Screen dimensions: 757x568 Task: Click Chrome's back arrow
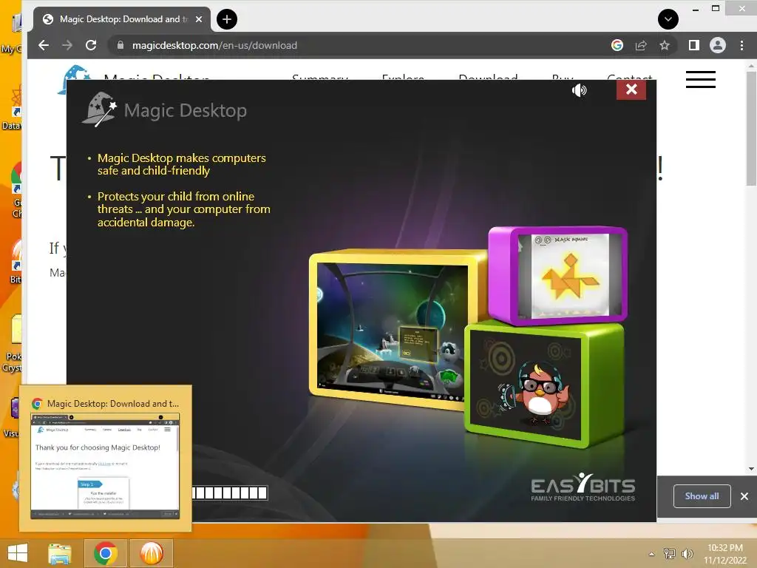pos(44,45)
